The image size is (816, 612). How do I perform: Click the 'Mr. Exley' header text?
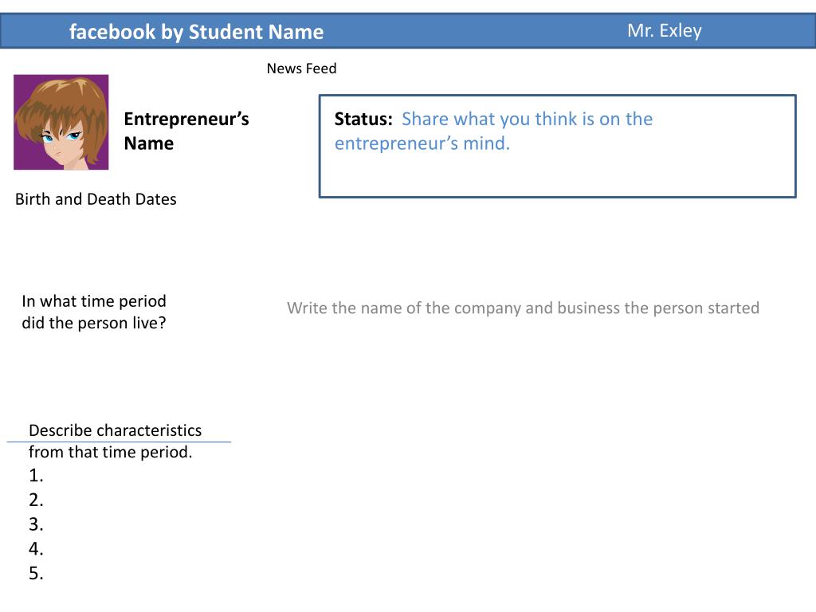click(665, 31)
